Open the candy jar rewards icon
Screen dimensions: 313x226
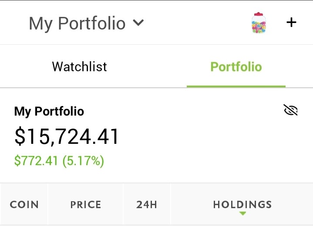click(x=259, y=23)
